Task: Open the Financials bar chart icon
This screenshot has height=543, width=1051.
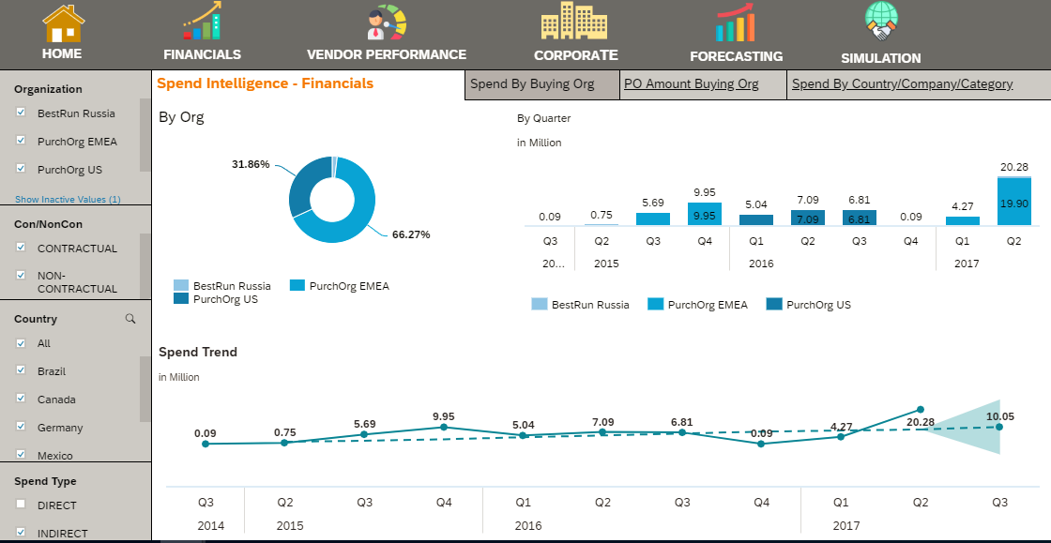Action: click(202, 23)
